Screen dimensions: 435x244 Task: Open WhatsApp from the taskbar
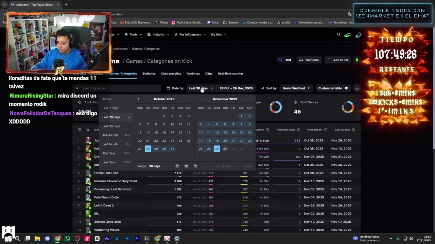[67, 239]
